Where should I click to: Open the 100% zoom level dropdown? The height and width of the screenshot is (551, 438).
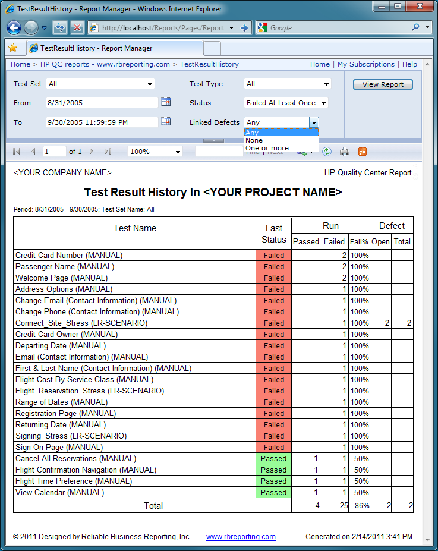155,152
